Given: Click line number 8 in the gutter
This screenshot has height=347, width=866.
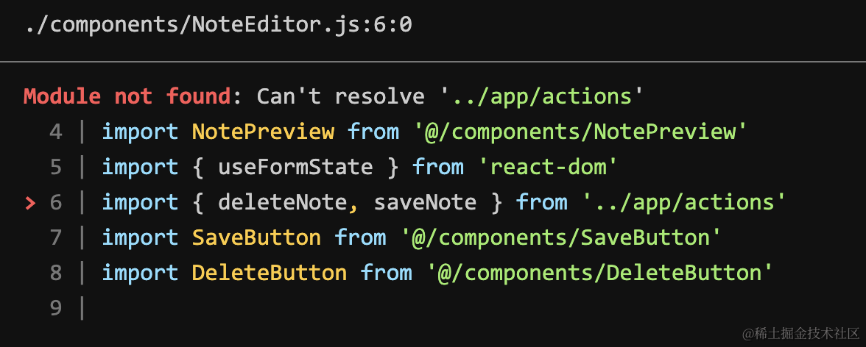Looking at the screenshot, I should click(x=56, y=273).
